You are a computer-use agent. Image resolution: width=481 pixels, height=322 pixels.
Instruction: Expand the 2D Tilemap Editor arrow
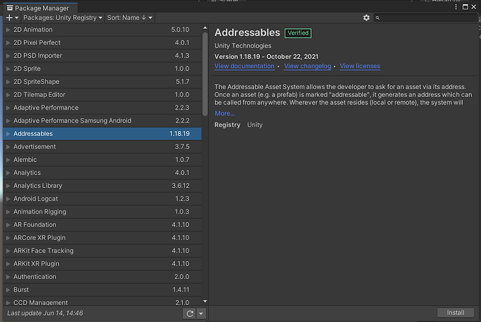click(8, 95)
